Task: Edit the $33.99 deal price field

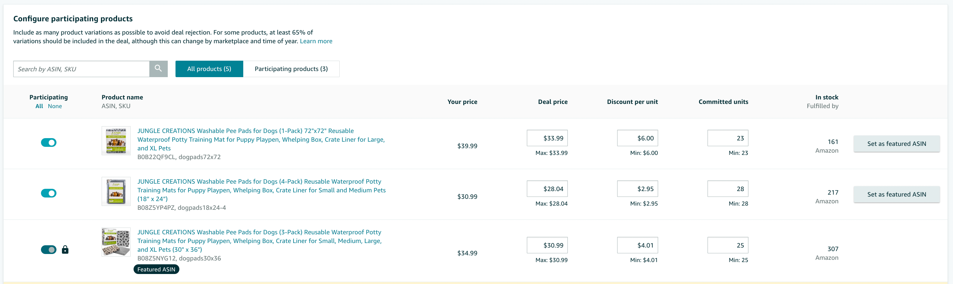Action: coord(547,138)
